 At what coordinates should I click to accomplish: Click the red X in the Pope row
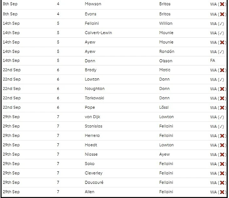[222, 108]
